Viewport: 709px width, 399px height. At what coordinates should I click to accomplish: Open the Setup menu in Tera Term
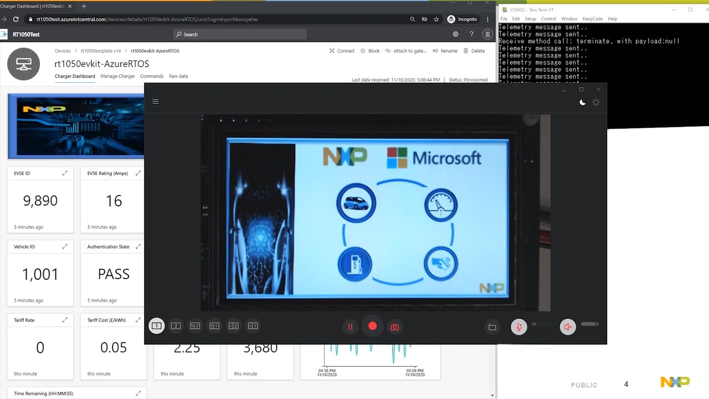click(530, 19)
